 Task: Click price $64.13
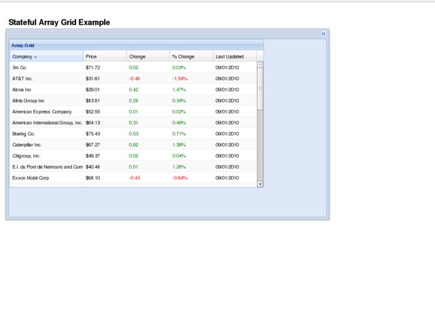[92, 122]
